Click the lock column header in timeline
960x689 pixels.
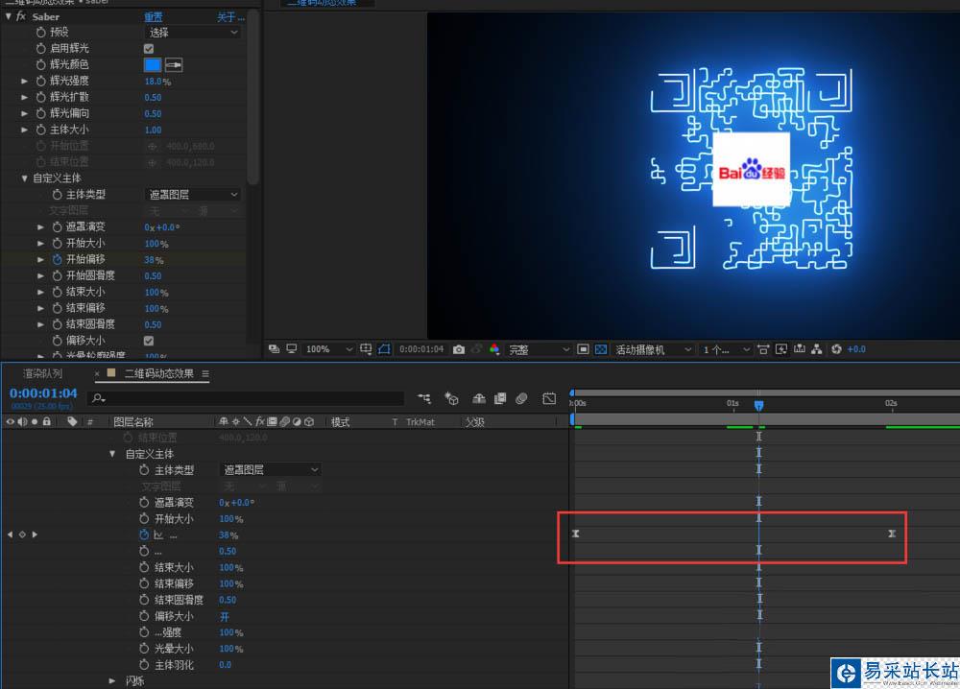(47, 421)
